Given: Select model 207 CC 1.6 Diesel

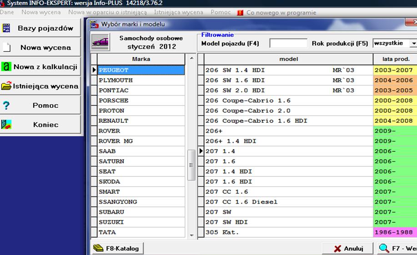Looking at the screenshot, I should 289,202.
